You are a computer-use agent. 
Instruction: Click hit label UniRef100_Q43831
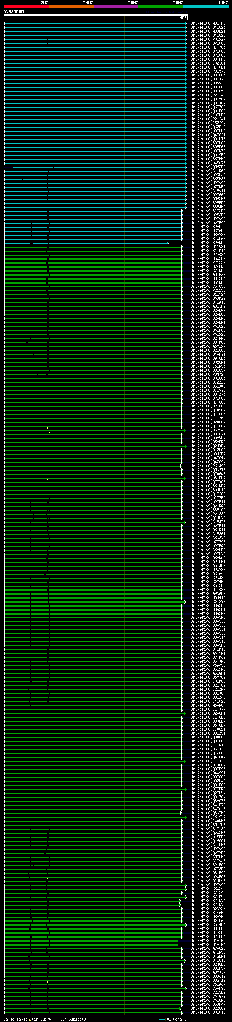point(208,135)
